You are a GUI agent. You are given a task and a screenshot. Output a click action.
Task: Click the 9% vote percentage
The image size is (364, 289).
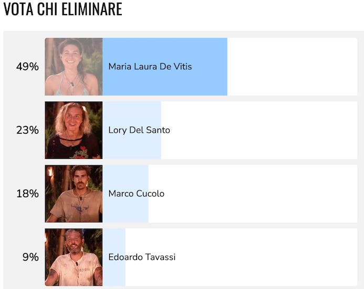(x=30, y=257)
